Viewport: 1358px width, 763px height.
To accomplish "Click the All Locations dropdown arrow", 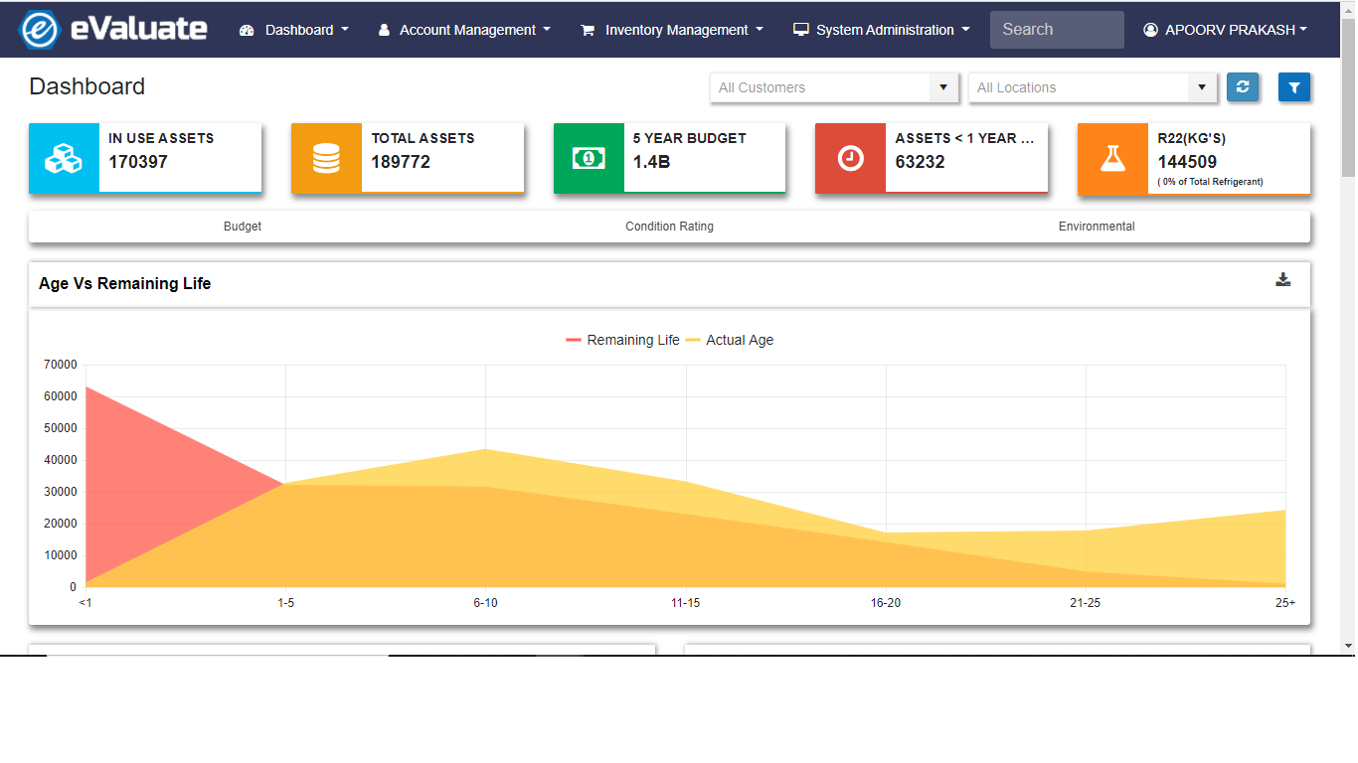I will tap(1202, 87).
